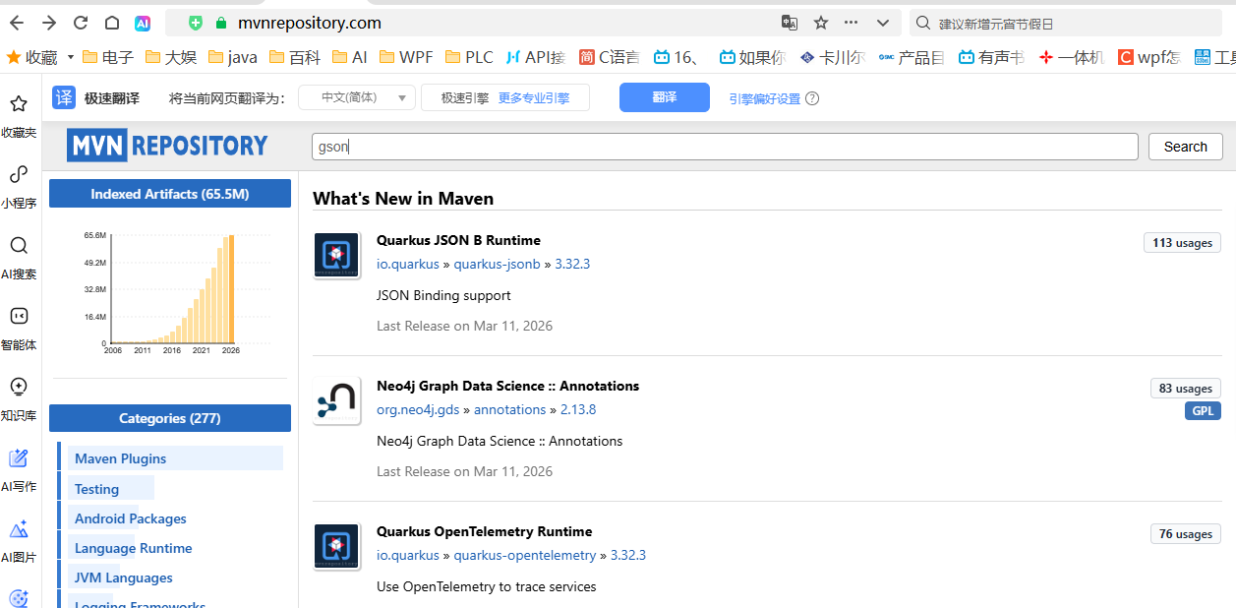
Task: Reload the page with refresh icon
Action: (81, 23)
